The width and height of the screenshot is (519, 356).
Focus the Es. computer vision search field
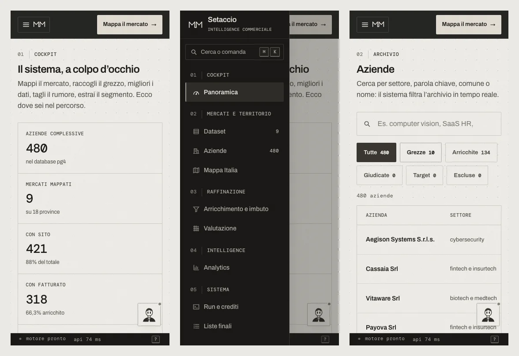429,124
